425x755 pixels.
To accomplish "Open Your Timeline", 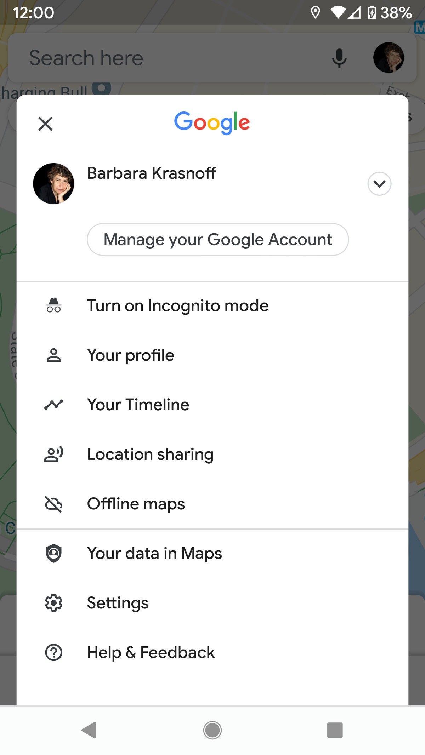I will click(212, 405).
